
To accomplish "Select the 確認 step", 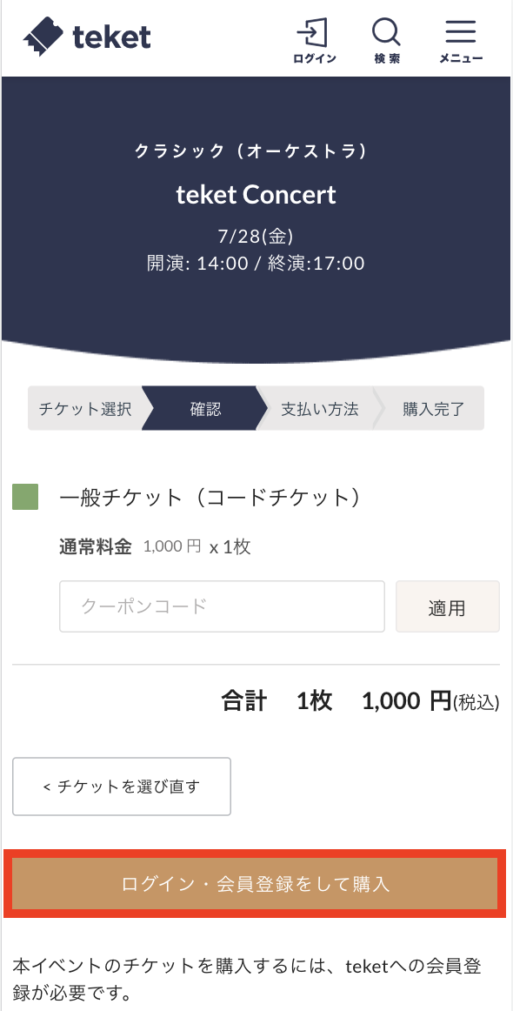I will (205, 409).
